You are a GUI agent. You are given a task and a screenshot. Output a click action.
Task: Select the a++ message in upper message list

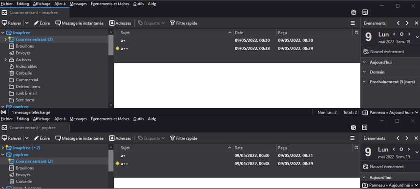tap(237, 49)
